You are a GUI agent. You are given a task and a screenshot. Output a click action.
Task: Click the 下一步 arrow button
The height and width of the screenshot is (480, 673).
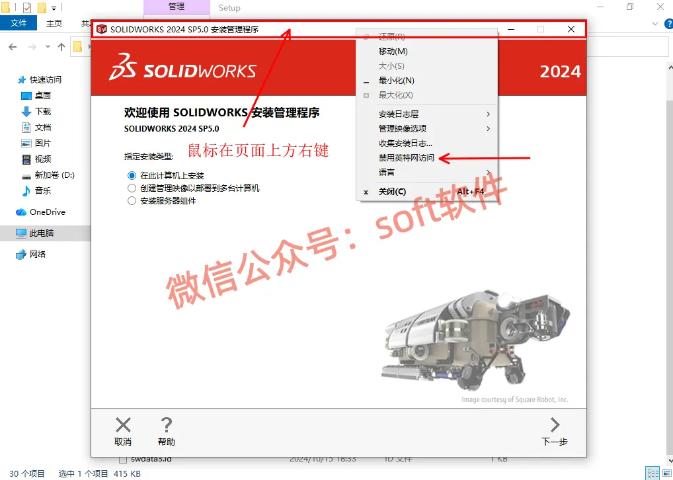tap(555, 432)
